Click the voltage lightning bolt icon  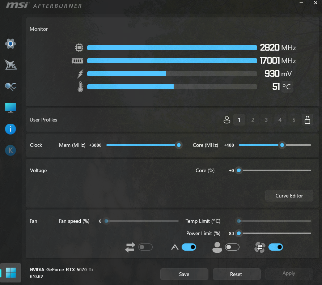point(80,74)
